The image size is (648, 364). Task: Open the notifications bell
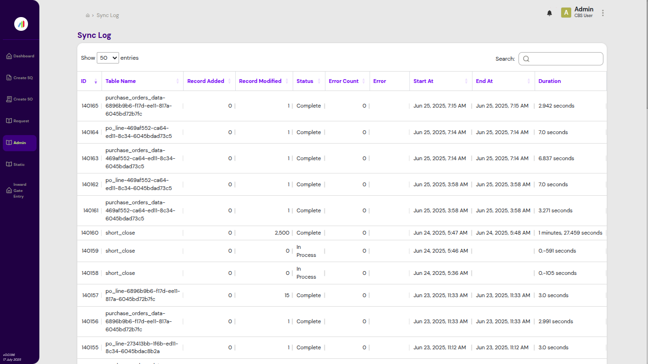[x=549, y=13]
